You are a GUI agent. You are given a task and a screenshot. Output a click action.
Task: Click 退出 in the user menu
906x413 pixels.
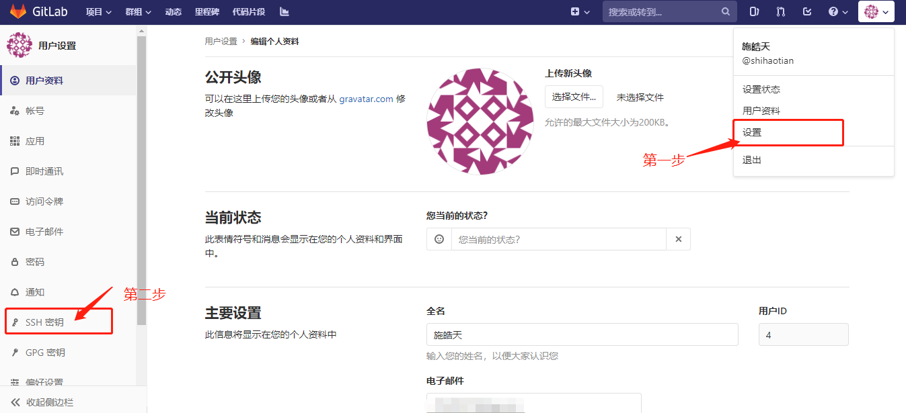(x=751, y=159)
